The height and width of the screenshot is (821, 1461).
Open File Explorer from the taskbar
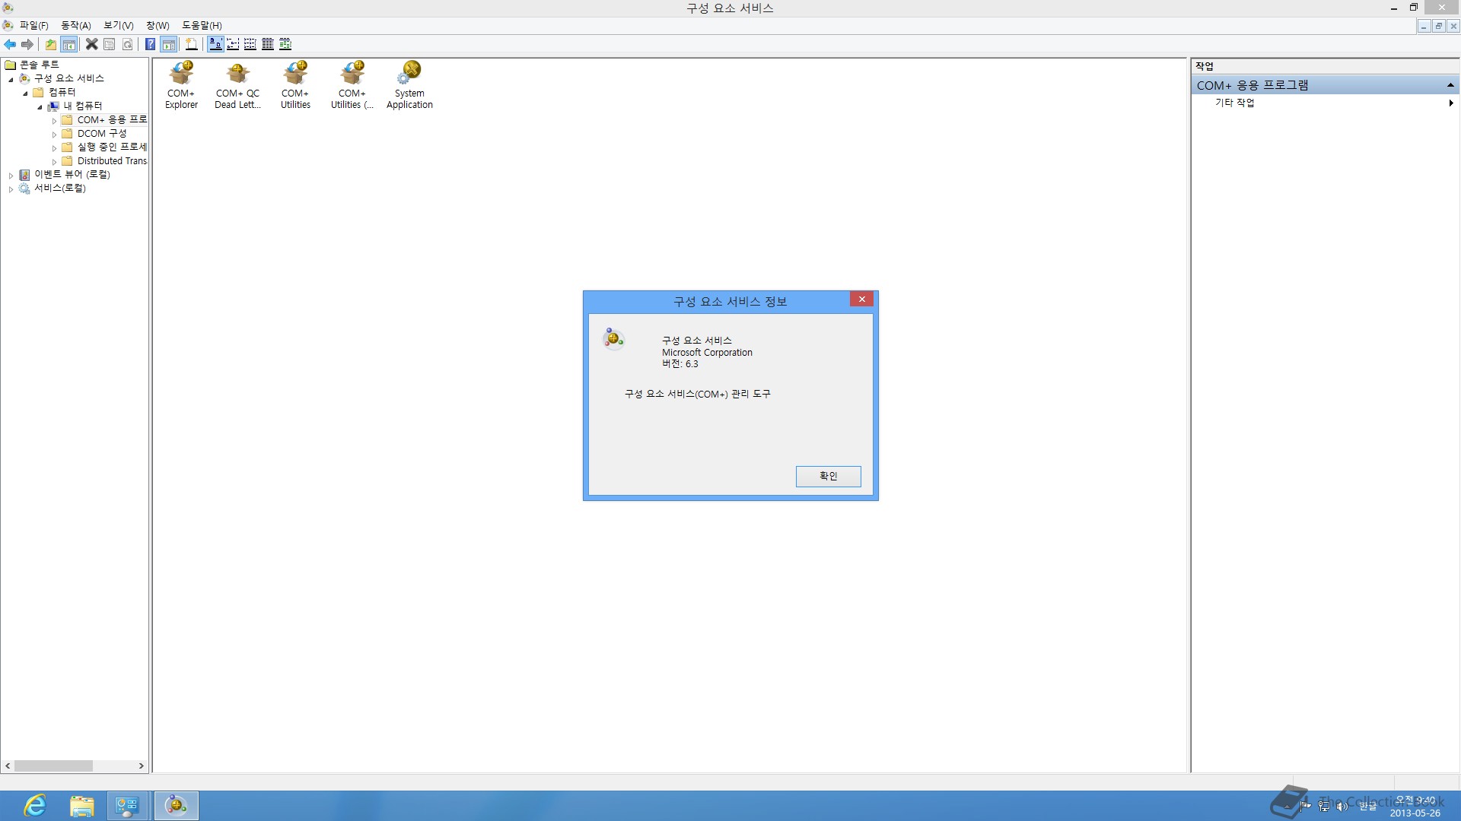point(81,805)
